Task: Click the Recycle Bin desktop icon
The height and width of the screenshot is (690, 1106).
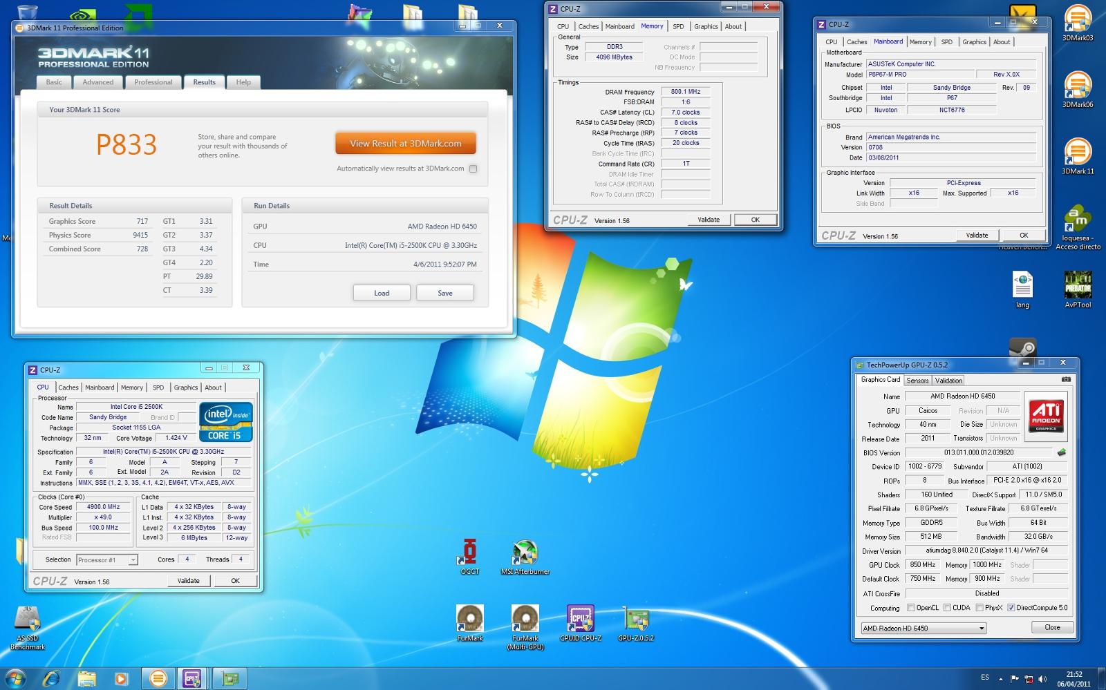Action: coord(28,11)
